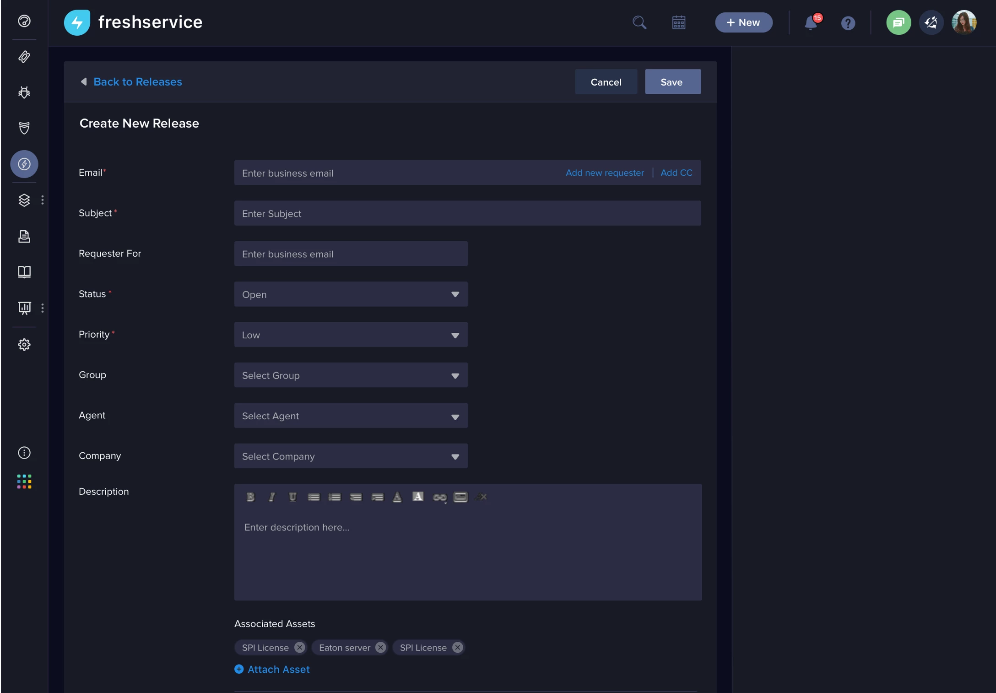
Task: Remove the first SPI License asset tag
Action: pos(299,647)
